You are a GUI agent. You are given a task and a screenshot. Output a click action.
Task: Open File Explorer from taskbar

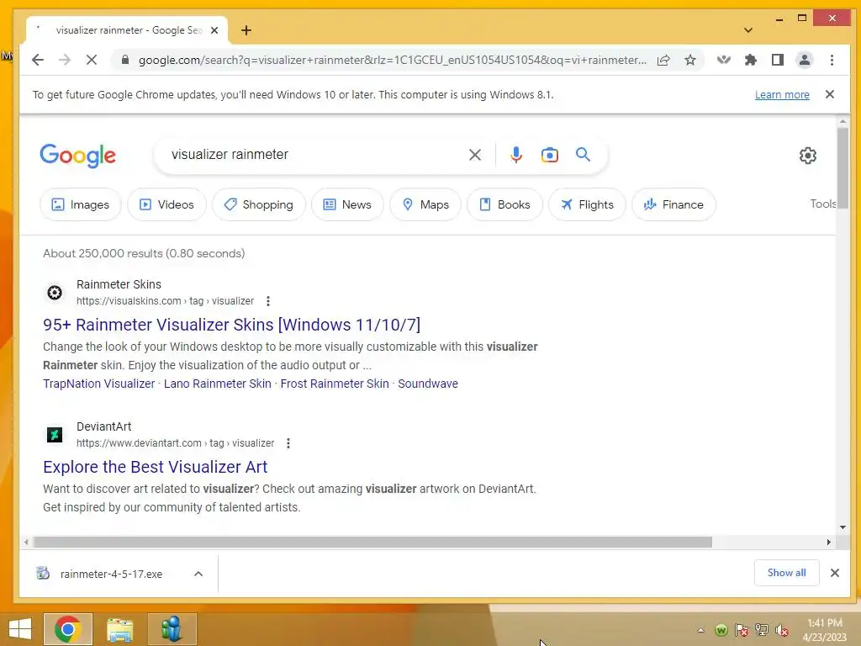(x=119, y=629)
